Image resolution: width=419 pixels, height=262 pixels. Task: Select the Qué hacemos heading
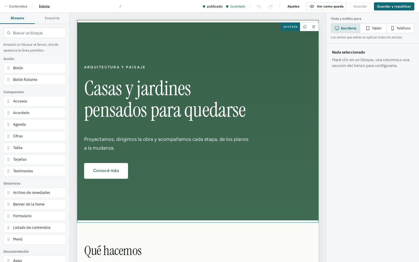tap(113, 251)
